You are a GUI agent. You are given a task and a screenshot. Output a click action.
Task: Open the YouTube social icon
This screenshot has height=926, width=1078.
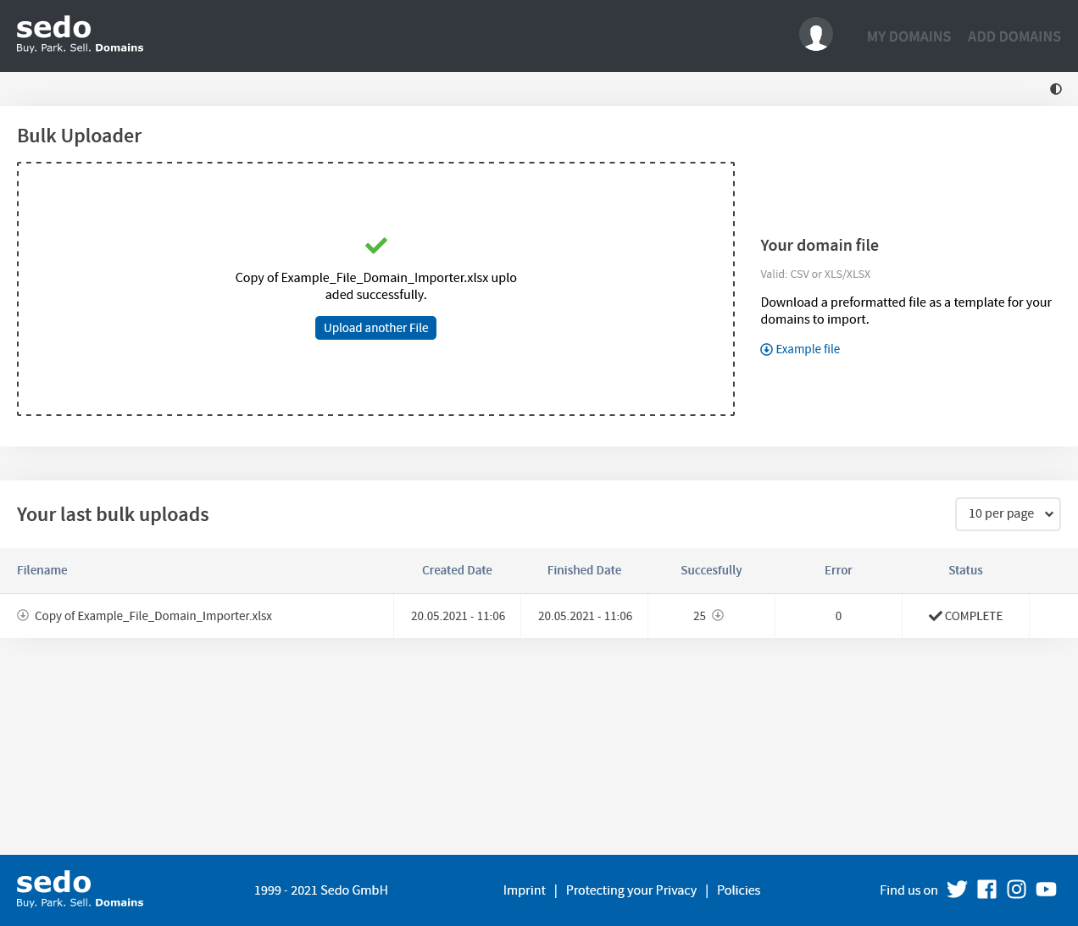coord(1046,890)
